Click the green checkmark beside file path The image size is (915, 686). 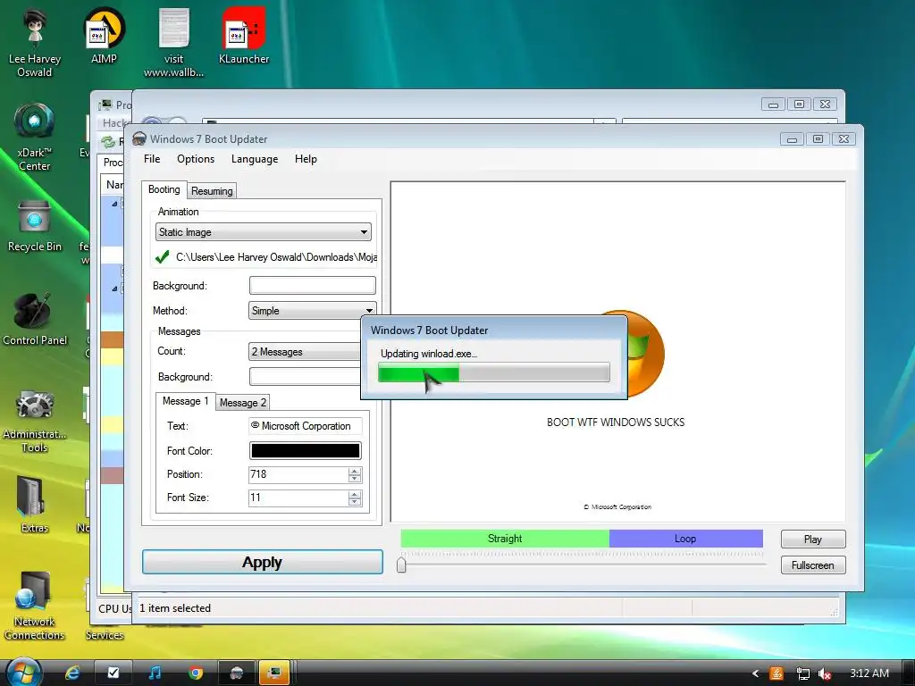click(x=163, y=257)
